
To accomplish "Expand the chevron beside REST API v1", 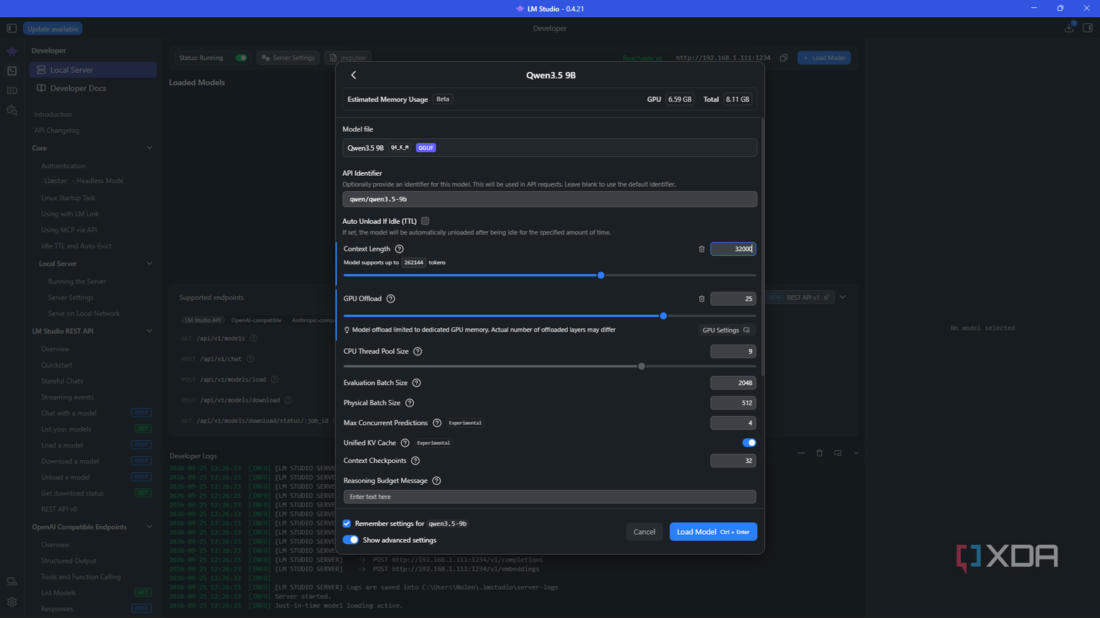I will pos(843,297).
